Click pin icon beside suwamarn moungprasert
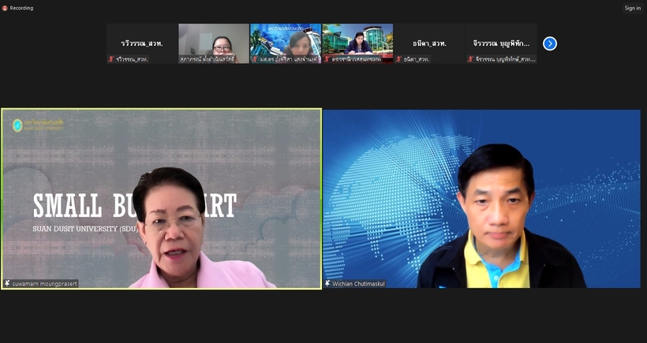647x343 pixels. (7, 284)
